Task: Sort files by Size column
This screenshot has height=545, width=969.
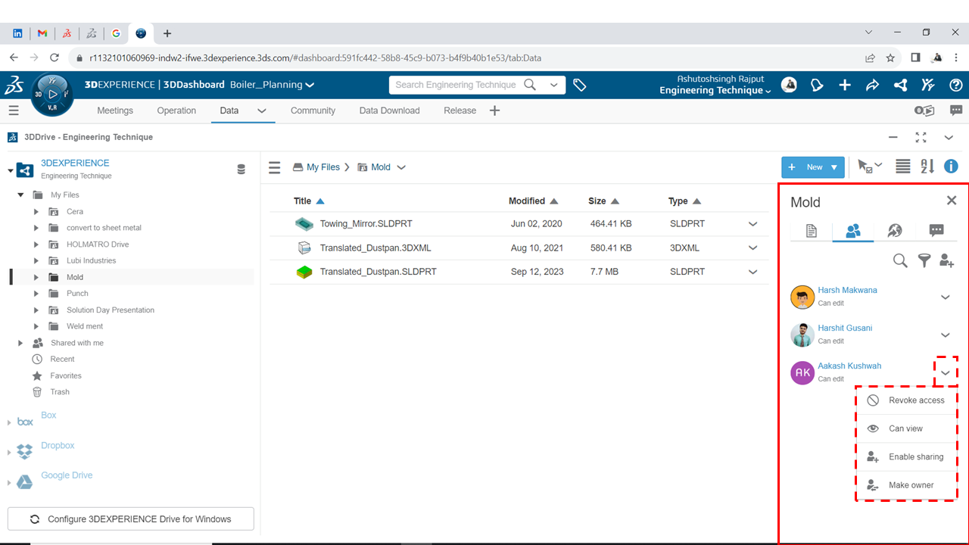Action: tap(603, 201)
